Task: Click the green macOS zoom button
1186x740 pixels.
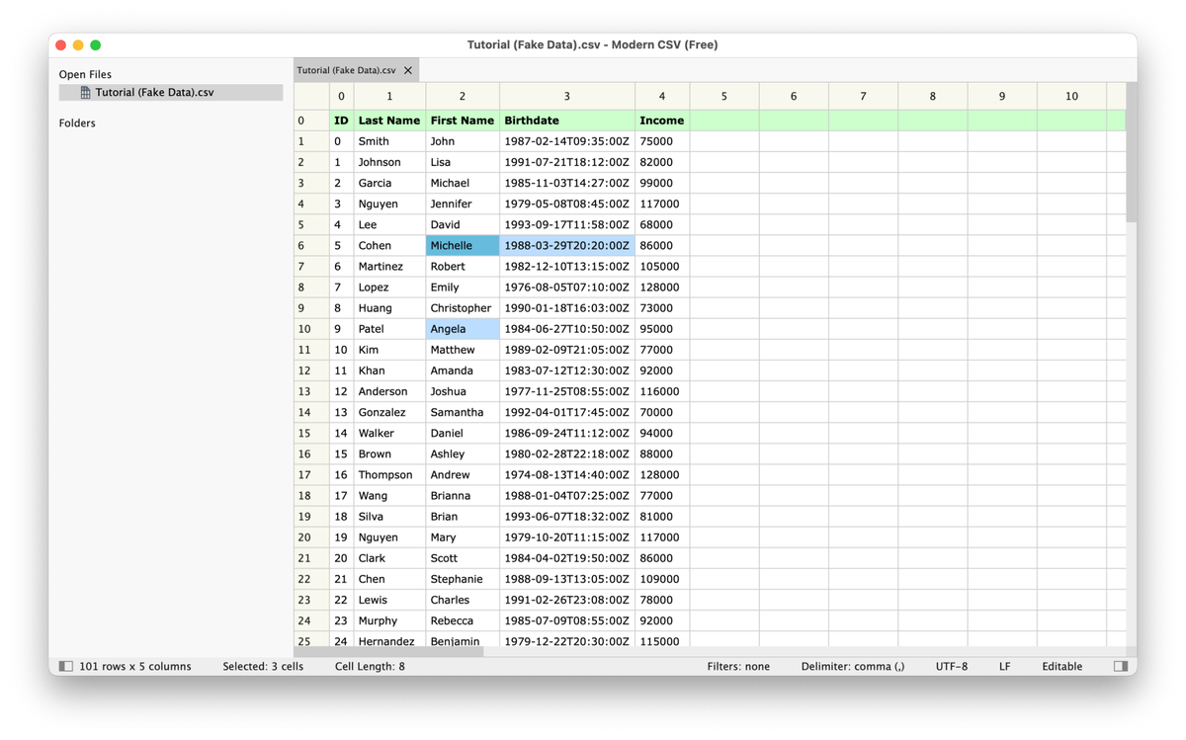Action: (x=96, y=44)
